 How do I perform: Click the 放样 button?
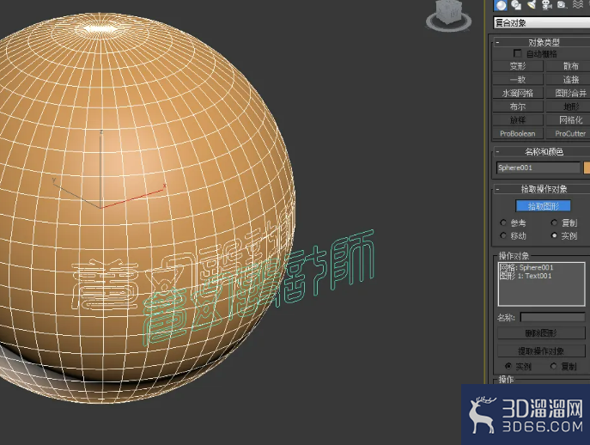tap(518, 120)
